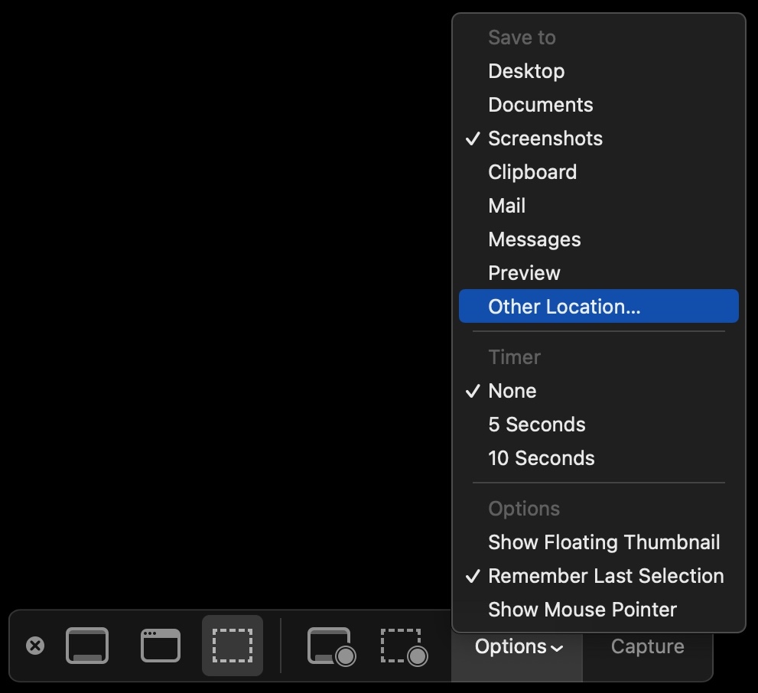Set timer to 5 Seconds

(536, 425)
